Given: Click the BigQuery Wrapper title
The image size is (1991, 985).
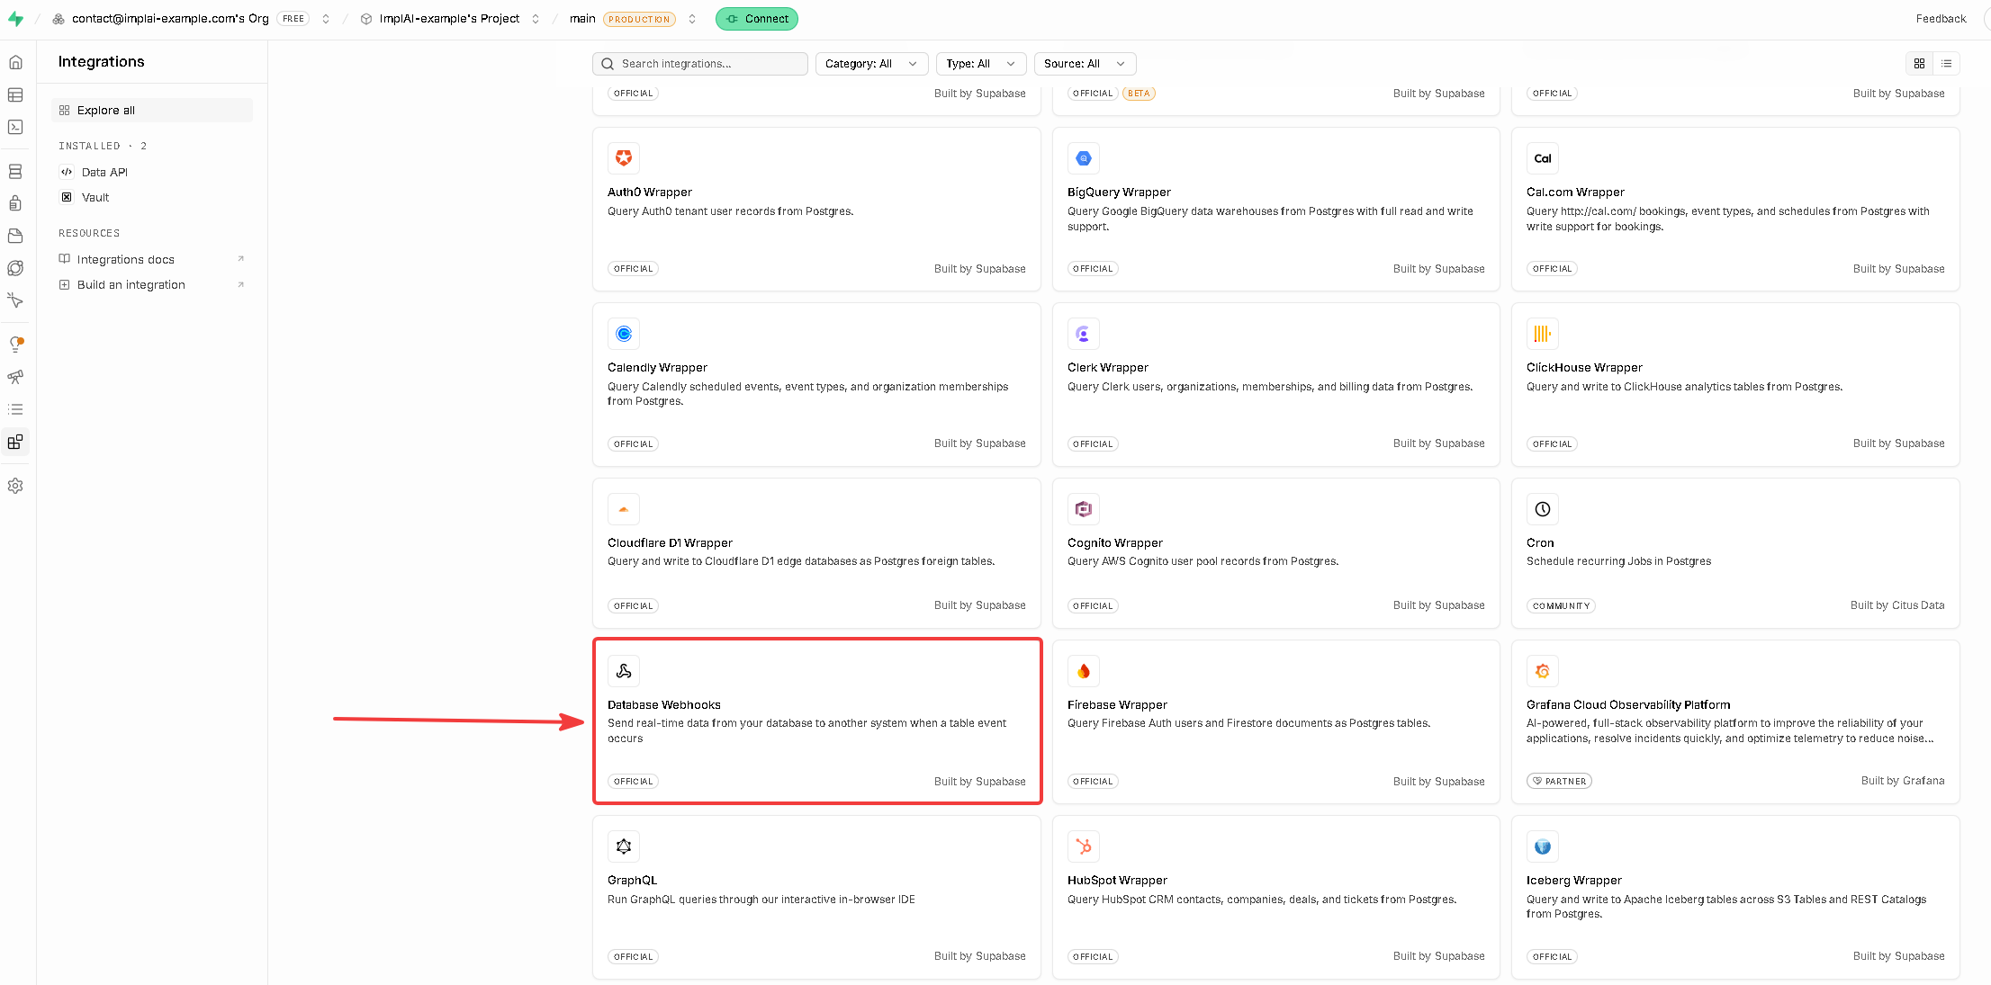Looking at the screenshot, I should pyautogui.click(x=1119, y=193).
